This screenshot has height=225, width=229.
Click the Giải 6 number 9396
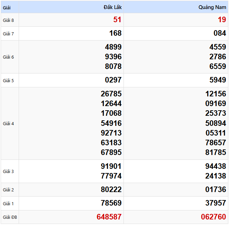pyautogui.click(x=113, y=57)
